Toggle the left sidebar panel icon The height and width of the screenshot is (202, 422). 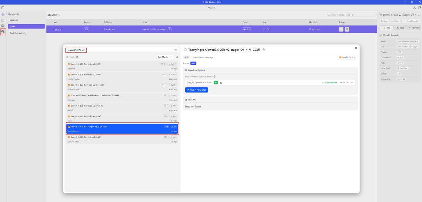tap(3, 7)
